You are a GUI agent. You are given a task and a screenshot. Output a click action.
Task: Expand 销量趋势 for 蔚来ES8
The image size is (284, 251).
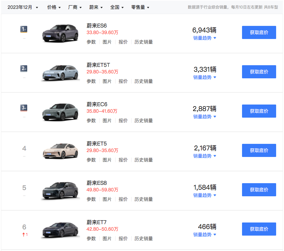click(x=205, y=195)
